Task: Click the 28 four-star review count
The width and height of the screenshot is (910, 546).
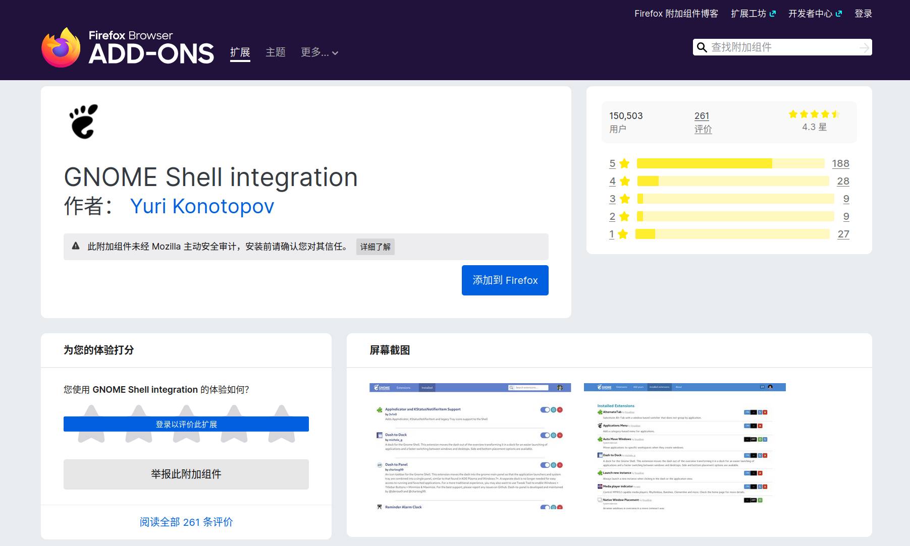Action: [843, 181]
